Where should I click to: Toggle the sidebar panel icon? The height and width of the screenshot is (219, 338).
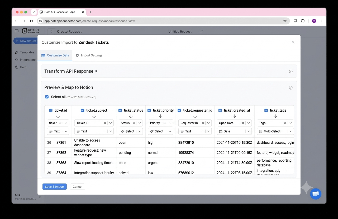point(17,31)
